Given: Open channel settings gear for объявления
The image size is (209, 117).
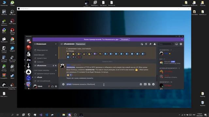Looking at the screenshot, I should click(56, 66).
